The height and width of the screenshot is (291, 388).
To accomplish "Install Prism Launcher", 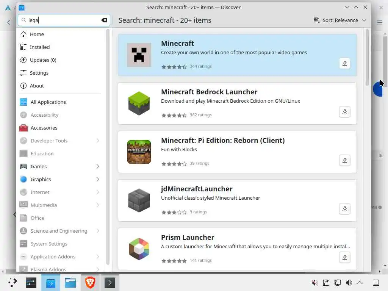I will (345, 257).
